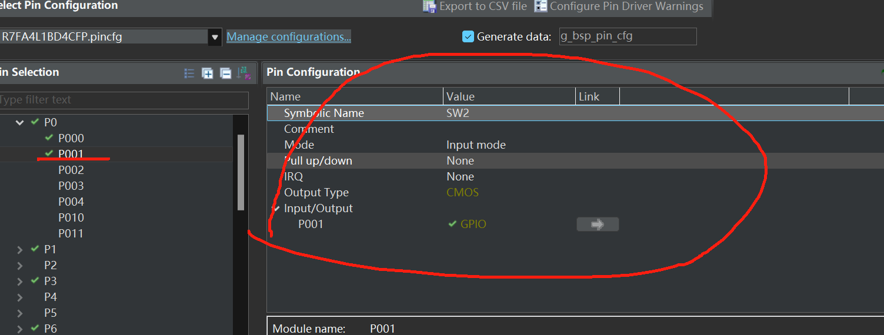Viewport: 884px width, 335px height.
Task: Expand the P4 port group
Action: point(20,297)
